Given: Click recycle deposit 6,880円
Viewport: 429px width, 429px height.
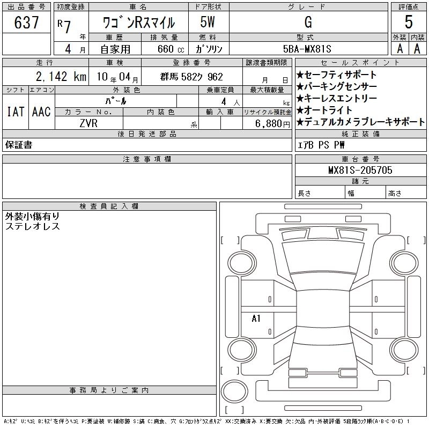Looking at the screenshot, I should 272,124.
